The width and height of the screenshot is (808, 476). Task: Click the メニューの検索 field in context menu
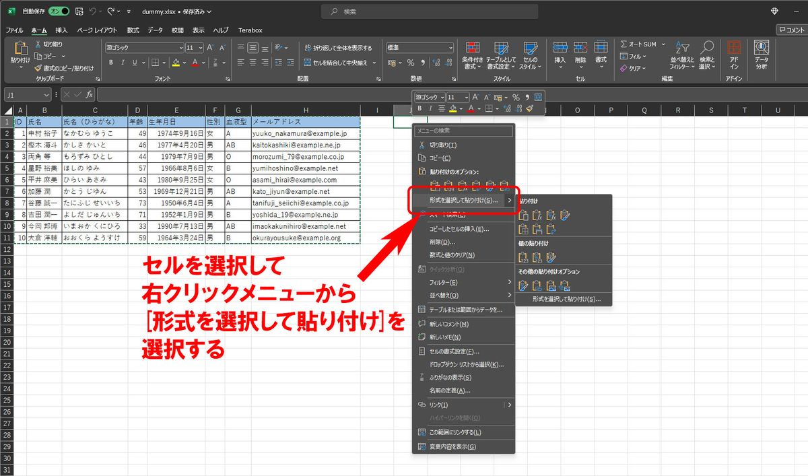[463, 131]
